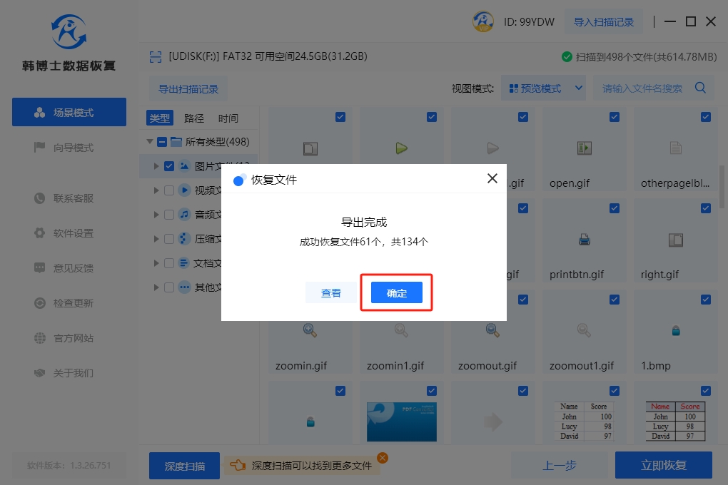The height and width of the screenshot is (485, 728).
Task: Click the search magnifier icon
Action: tap(700, 88)
